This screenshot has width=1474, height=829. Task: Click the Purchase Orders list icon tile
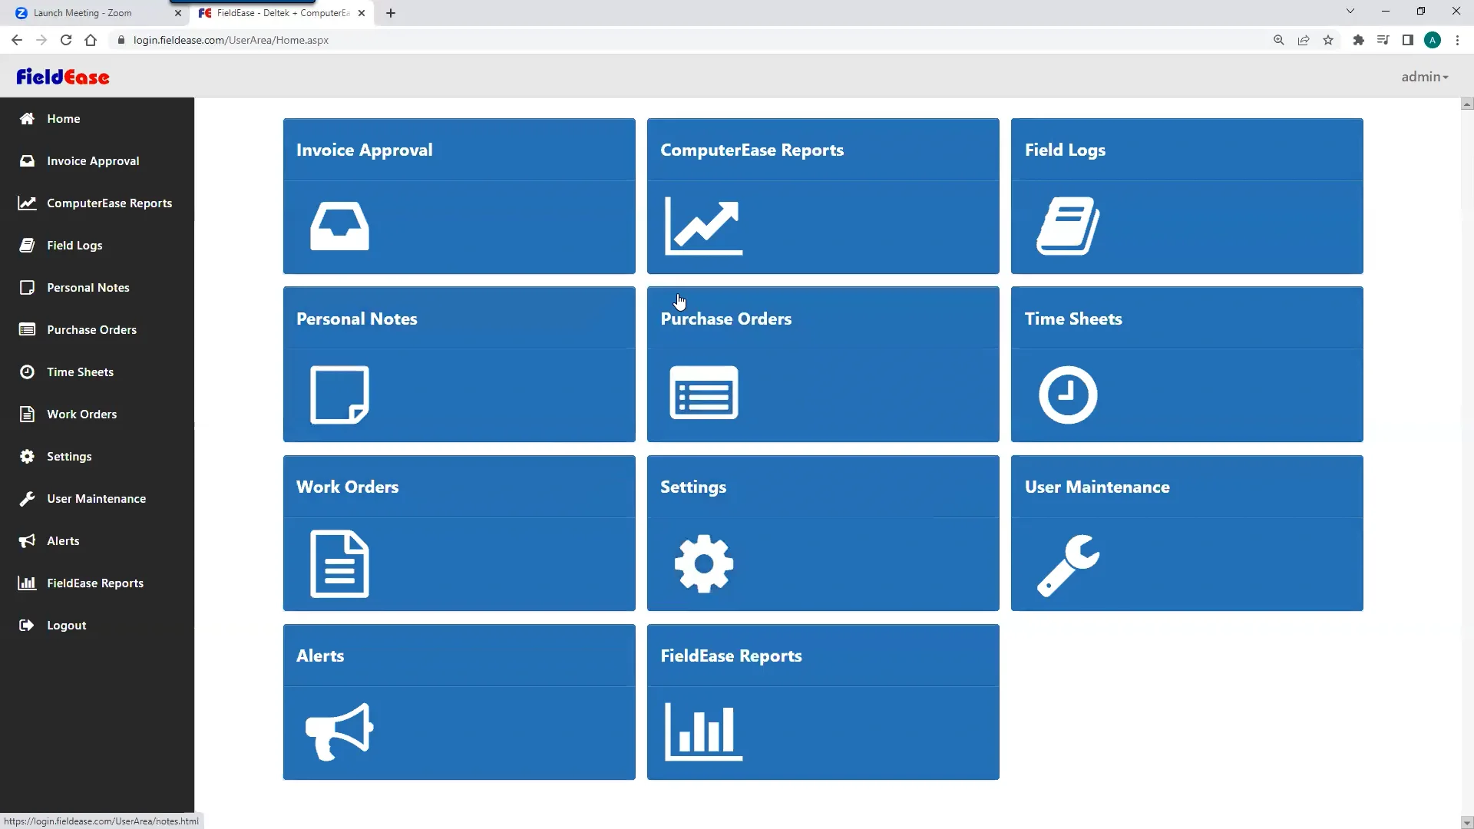tap(703, 393)
